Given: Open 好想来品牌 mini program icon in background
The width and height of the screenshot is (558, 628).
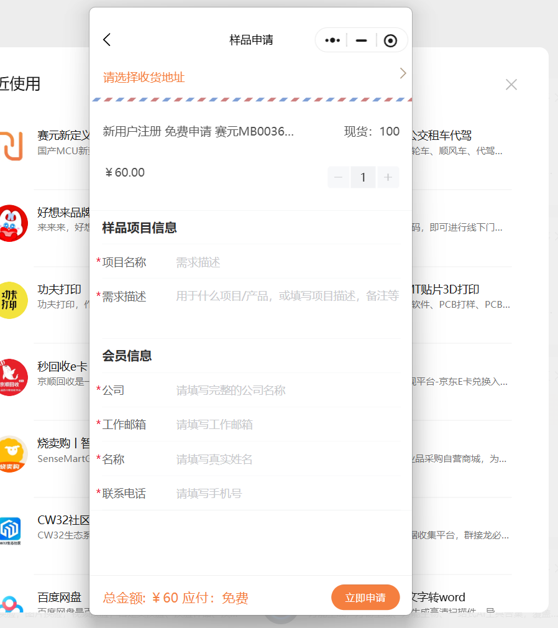Looking at the screenshot, I should click(x=13, y=223).
